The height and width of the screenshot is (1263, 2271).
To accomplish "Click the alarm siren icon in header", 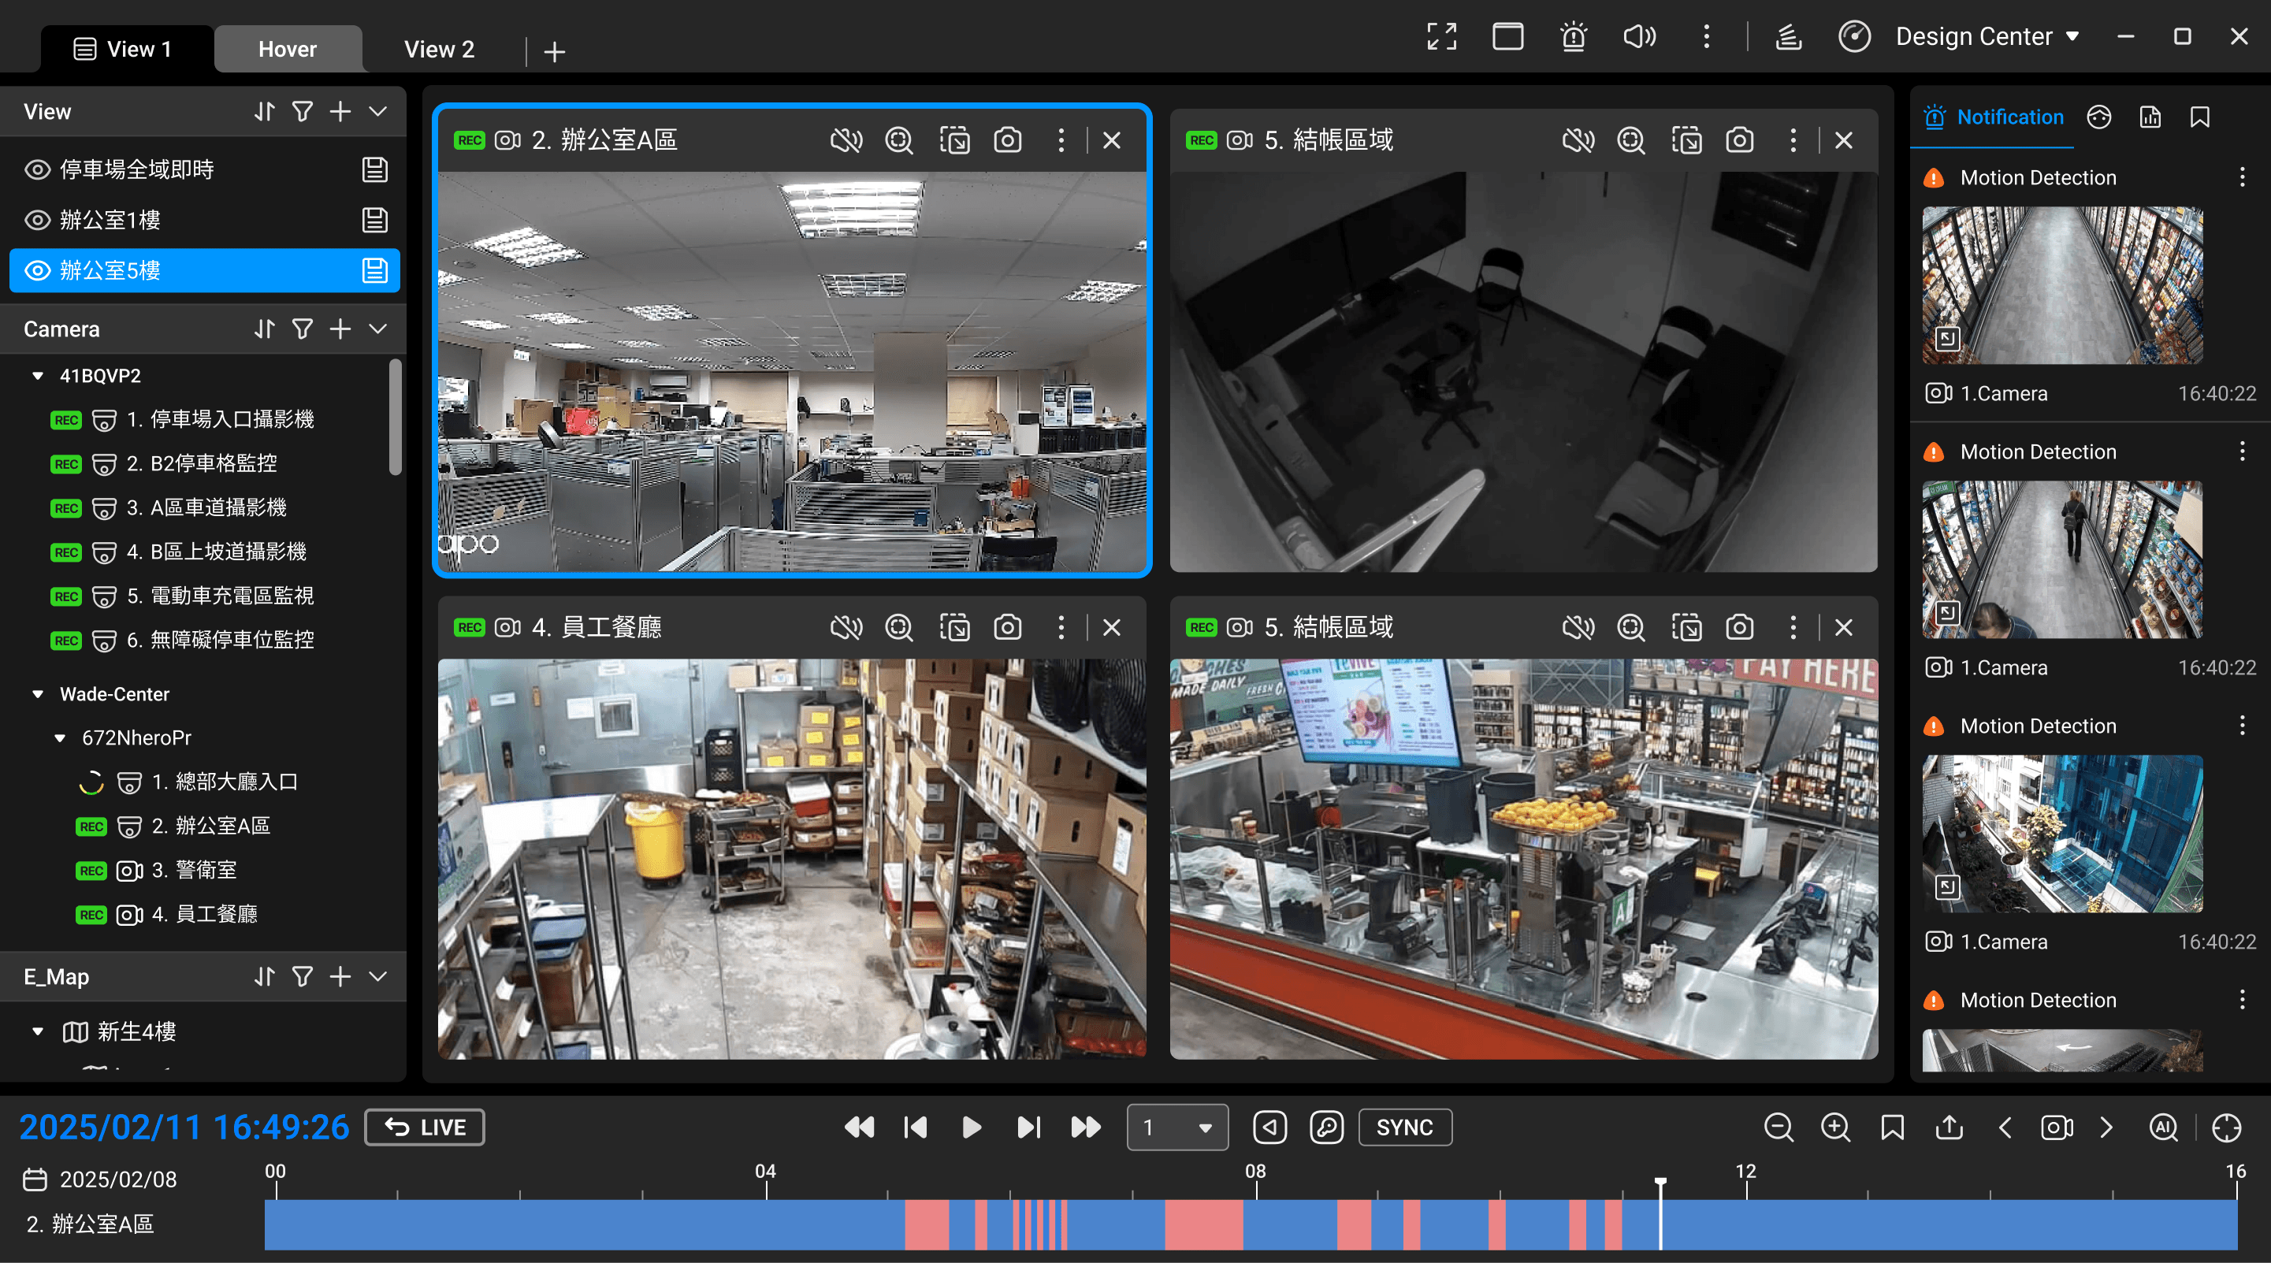I will pos(1574,36).
